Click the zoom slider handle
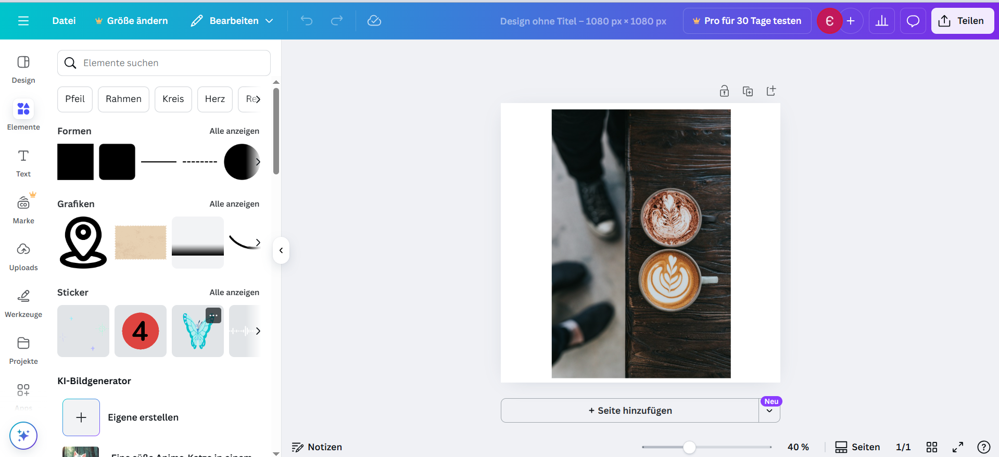Screen dimensions: 999x457 (x=689, y=447)
